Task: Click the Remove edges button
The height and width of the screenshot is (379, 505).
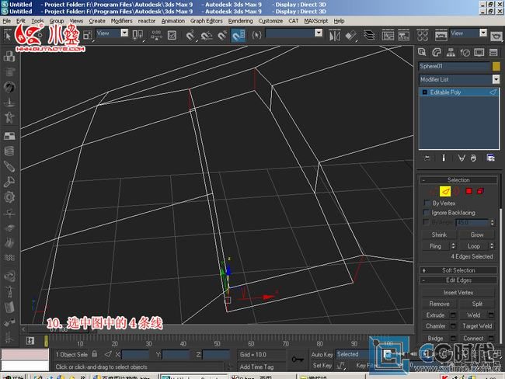Action: (439, 304)
